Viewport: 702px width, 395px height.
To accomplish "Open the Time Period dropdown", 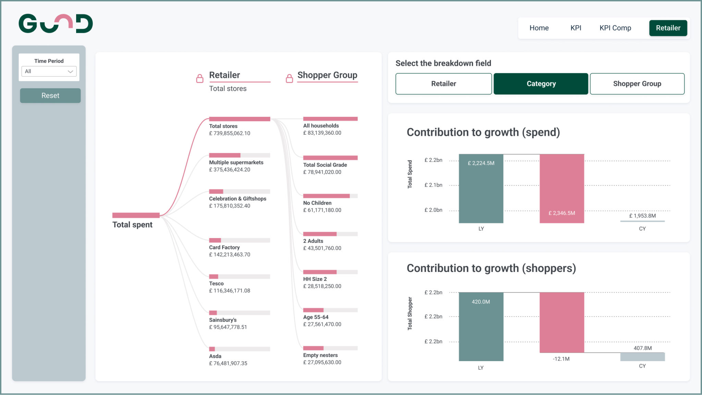I will (x=49, y=71).
